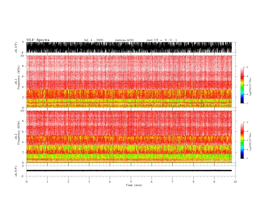Click the time axis tick label "2"
Image resolution: width=265 pixels, height=204 pixels.
(68, 182)
